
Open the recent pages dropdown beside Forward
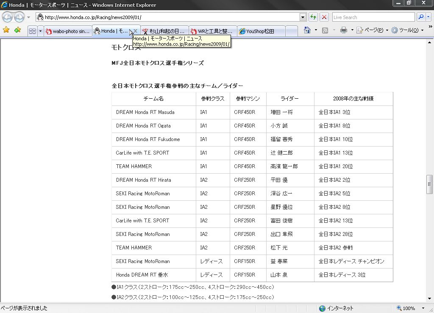coord(28,17)
